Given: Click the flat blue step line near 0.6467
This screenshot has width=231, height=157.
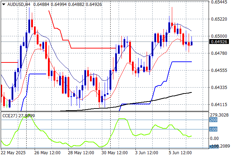Looking at the screenshot, I should pyautogui.click(x=181, y=62).
